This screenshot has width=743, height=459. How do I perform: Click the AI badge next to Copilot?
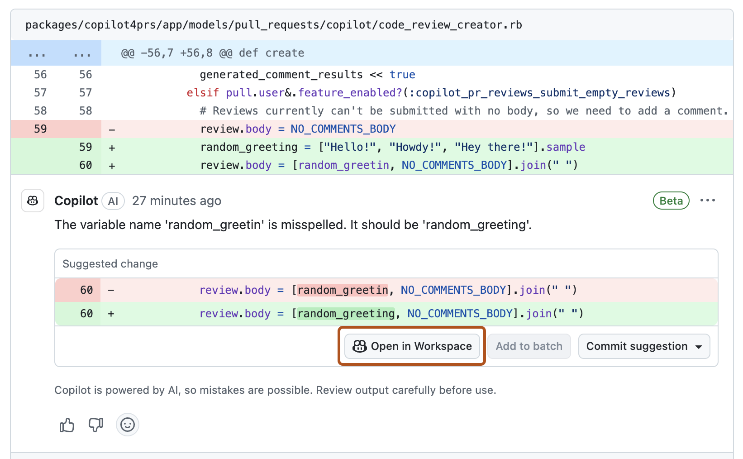(x=113, y=201)
